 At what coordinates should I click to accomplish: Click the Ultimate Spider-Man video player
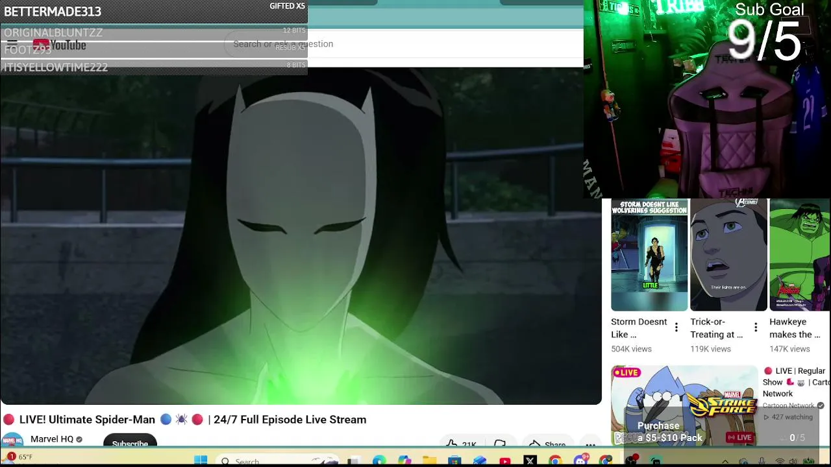click(301, 235)
